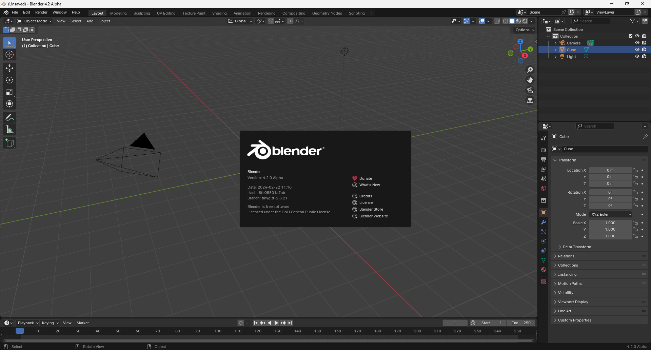Click the outliner Search field
The height and width of the screenshot is (350, 651).
[591, 21]
